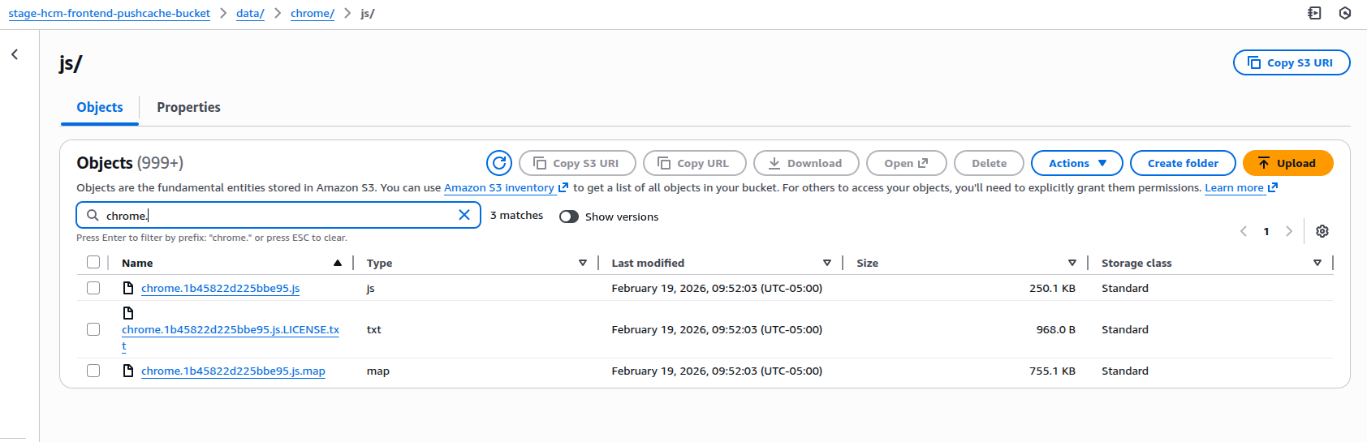Open table preferences gear icon
1367x442 pixels.
[x=1322, y=231]
